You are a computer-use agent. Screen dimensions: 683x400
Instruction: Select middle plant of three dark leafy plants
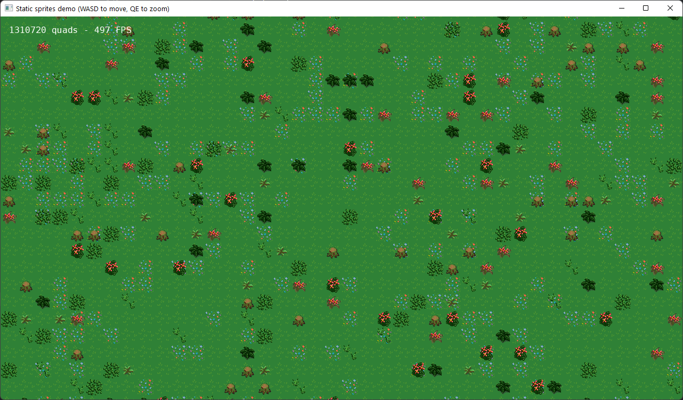(x=349, y=81)
